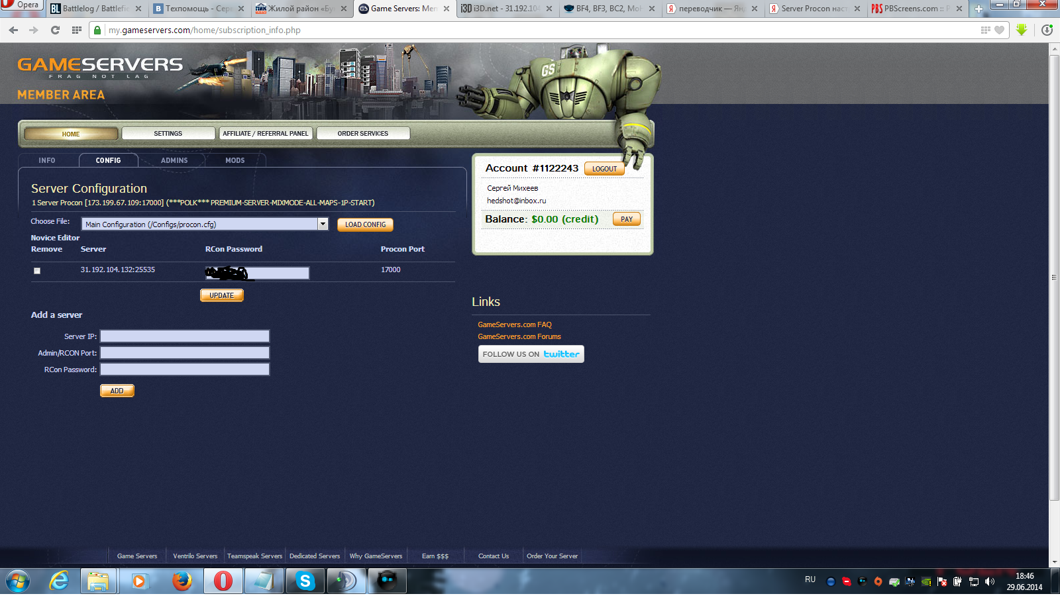Open media player taskbar icon
The height and width of the screenshot is (596, 1060).
[139, 581]
